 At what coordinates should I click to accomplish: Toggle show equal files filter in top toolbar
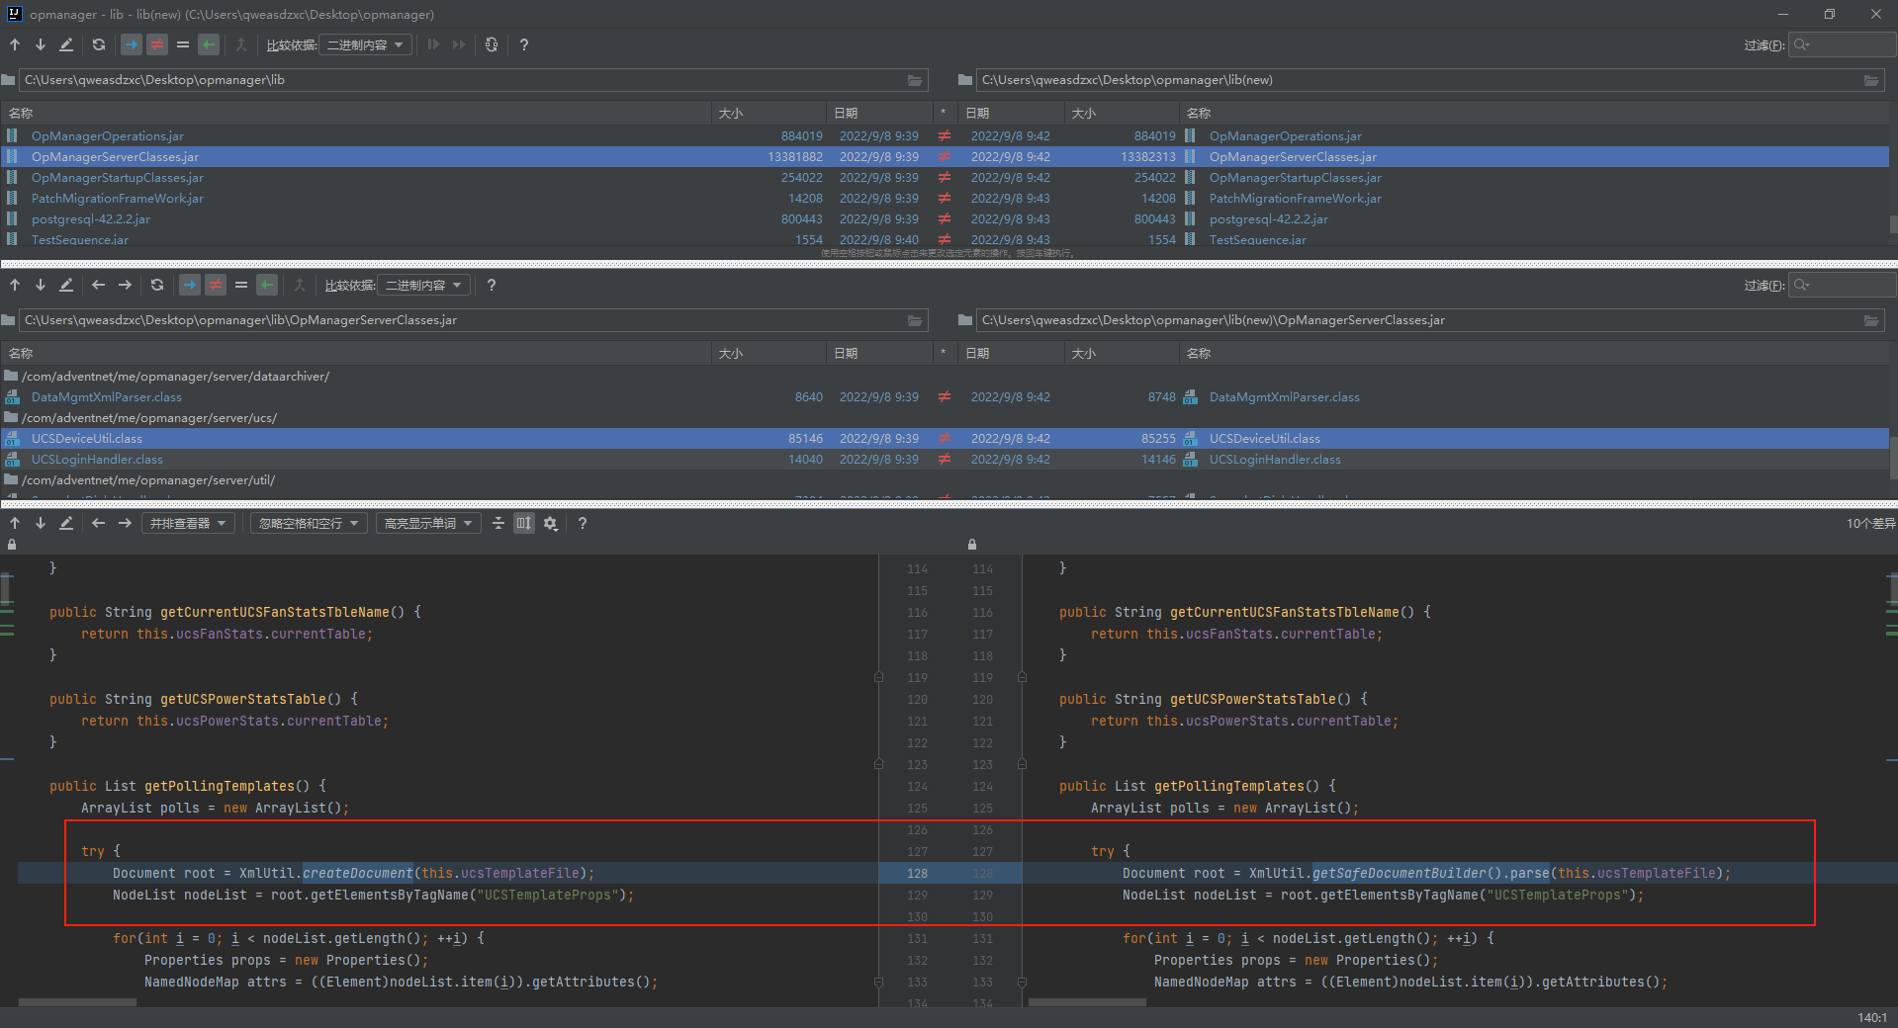pos(183,44)
